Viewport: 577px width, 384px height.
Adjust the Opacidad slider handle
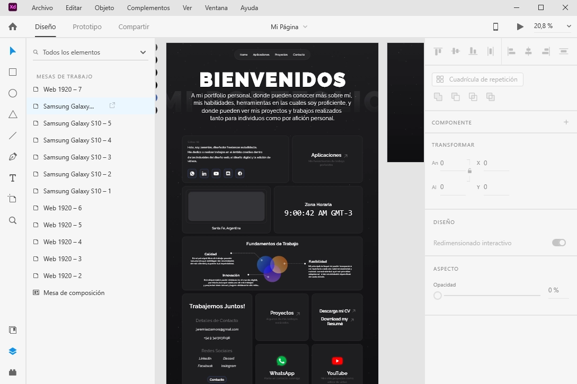(438, 296)
